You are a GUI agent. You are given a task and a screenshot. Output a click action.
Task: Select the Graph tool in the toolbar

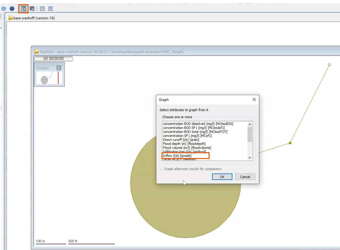(x=23, y=8)
